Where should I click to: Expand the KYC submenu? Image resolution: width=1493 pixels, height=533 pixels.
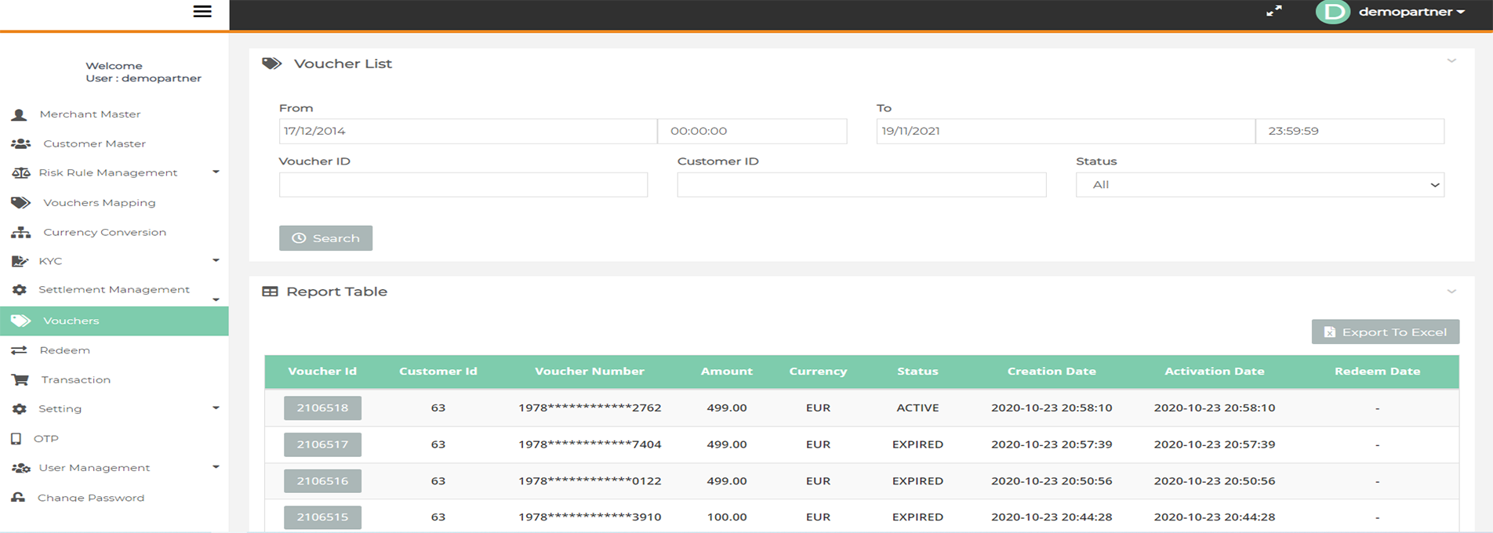(x=216, y=260)
